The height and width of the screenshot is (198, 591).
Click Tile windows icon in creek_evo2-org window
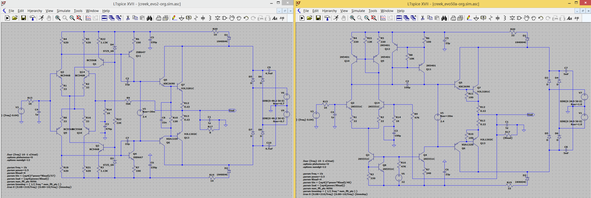[x=104, y=18]
